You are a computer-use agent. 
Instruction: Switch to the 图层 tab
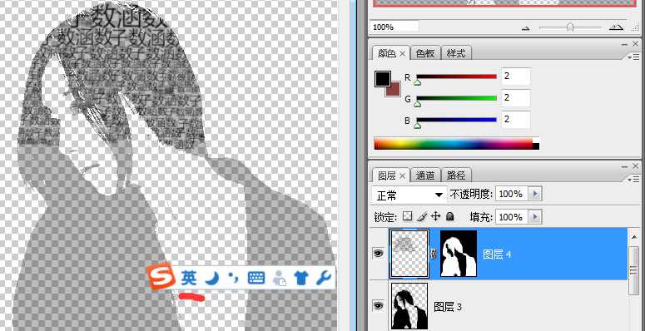point(387,176)
